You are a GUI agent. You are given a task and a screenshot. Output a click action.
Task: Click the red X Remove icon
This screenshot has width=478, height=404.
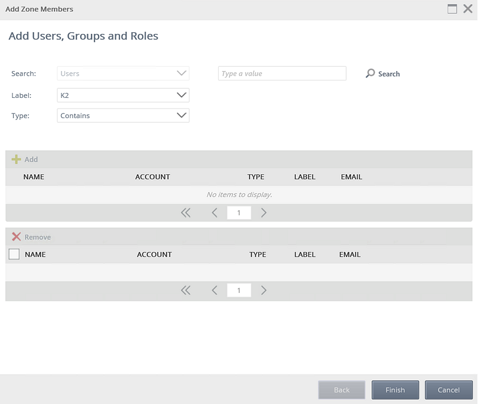pyautogui.click(x=16, y=237)
